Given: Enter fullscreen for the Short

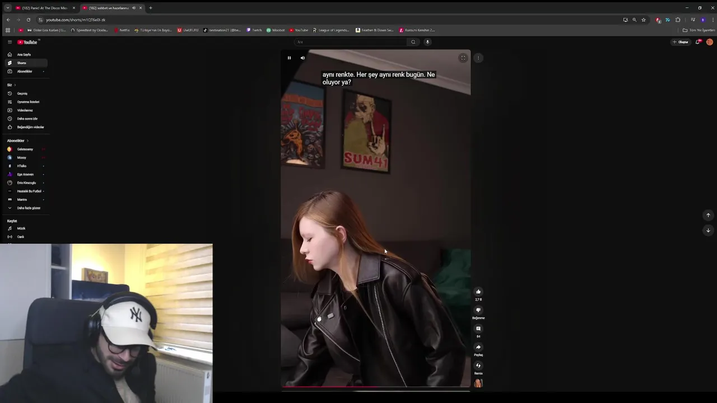Looking at the screenshot, I should click(463, 58).
